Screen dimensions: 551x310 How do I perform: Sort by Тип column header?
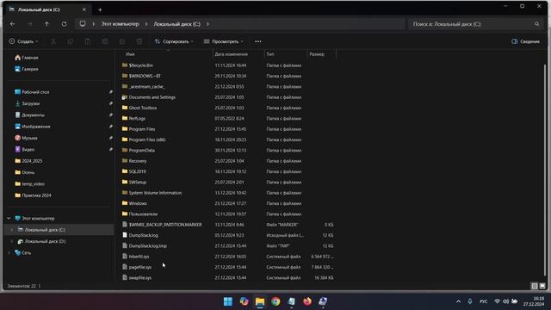[x=269, y=54]
